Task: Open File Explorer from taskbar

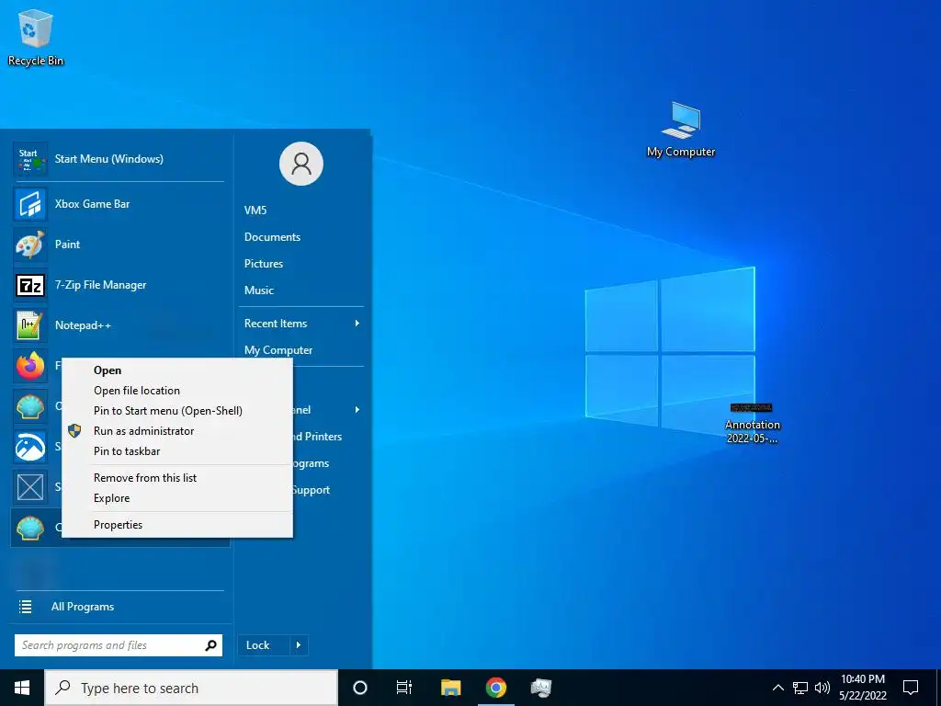Action: click(x=450, y=688)
